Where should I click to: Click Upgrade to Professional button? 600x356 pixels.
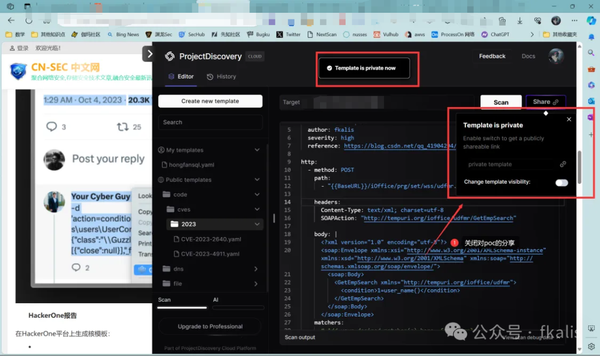pos(210,327)
